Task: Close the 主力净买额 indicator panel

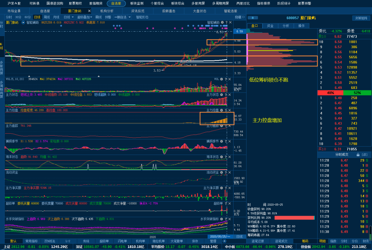Action: point(229,188)
